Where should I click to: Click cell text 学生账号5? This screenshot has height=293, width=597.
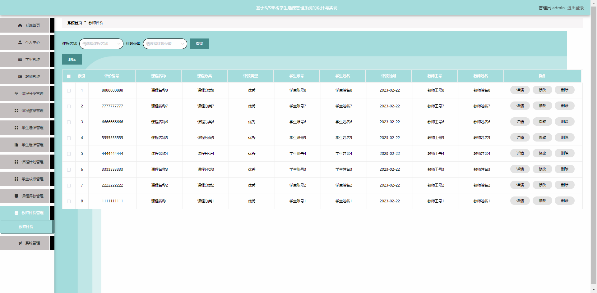(x=298, y=138)
